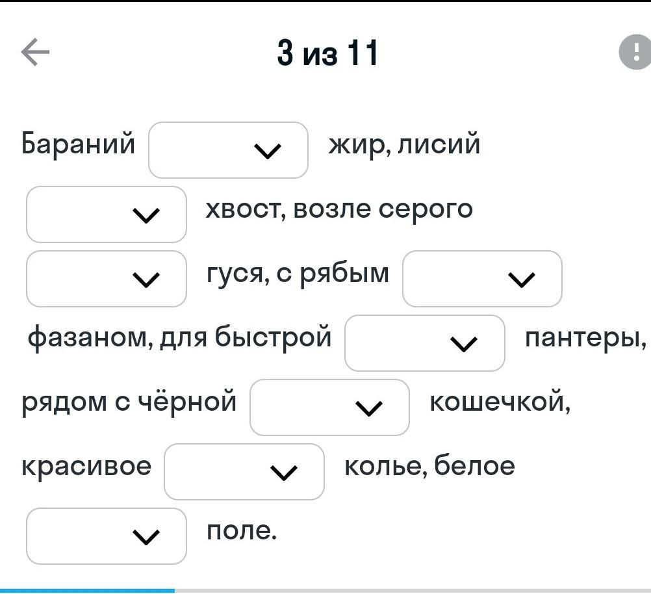Image resolution: width=651 pixels, height=594 pixels.
Task: Select dropdown following 'с рябым'
Action: click(482, 279)
